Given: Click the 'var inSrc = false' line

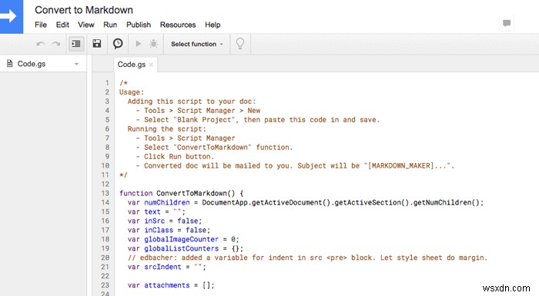Looking at the screenshot, I should 165,221.
